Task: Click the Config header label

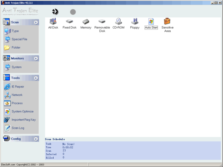Action: (16, 139)
